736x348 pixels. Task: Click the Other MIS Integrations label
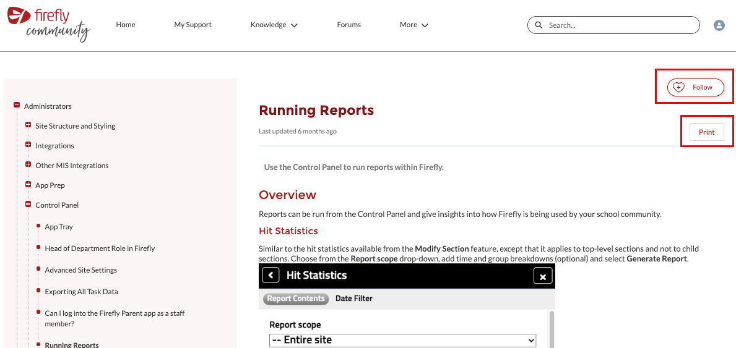[x=72, y=165]
